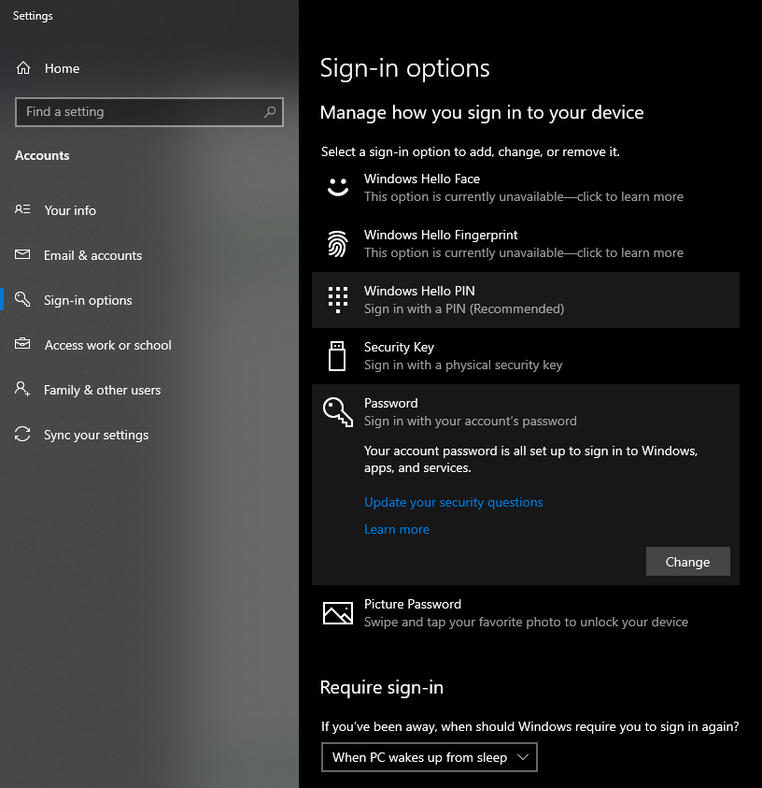Click the Windows Hello PIN keypad icon
Viewport: 762px width, 788px height.
pyautogui.click(x=338, y=300)
